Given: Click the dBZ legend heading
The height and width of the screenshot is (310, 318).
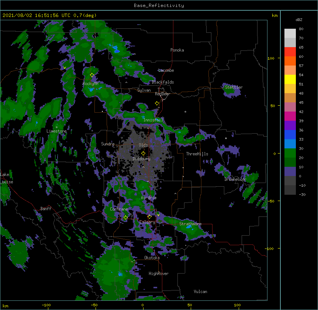Looking at the screenshot, I should [x=299, y=20].
